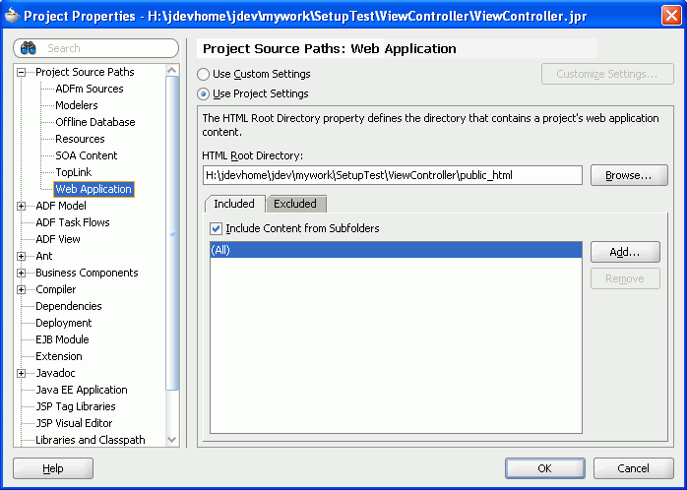Open Java EE Application settings
Image resolution: width=687 pixels, height=490 pixels.
(x=82, y=390)
